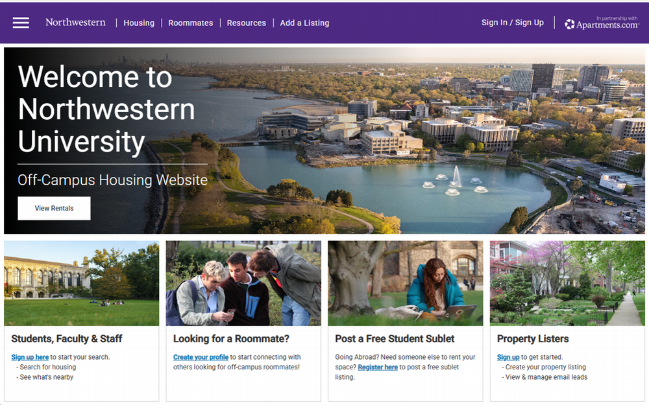
Task: Click the Post a Free Student Sublet photo
Action: tap(405, 283)
